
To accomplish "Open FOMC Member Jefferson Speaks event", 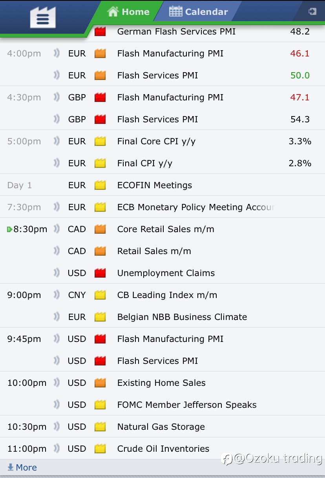I will click(x=187, y=405).
